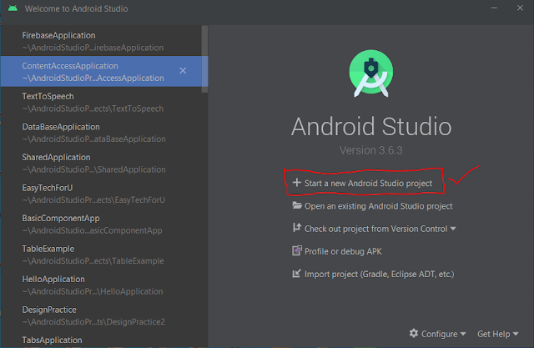Open the TextToSpeech recent project
This screenshot has height=348, width=534.
point(101,102)
